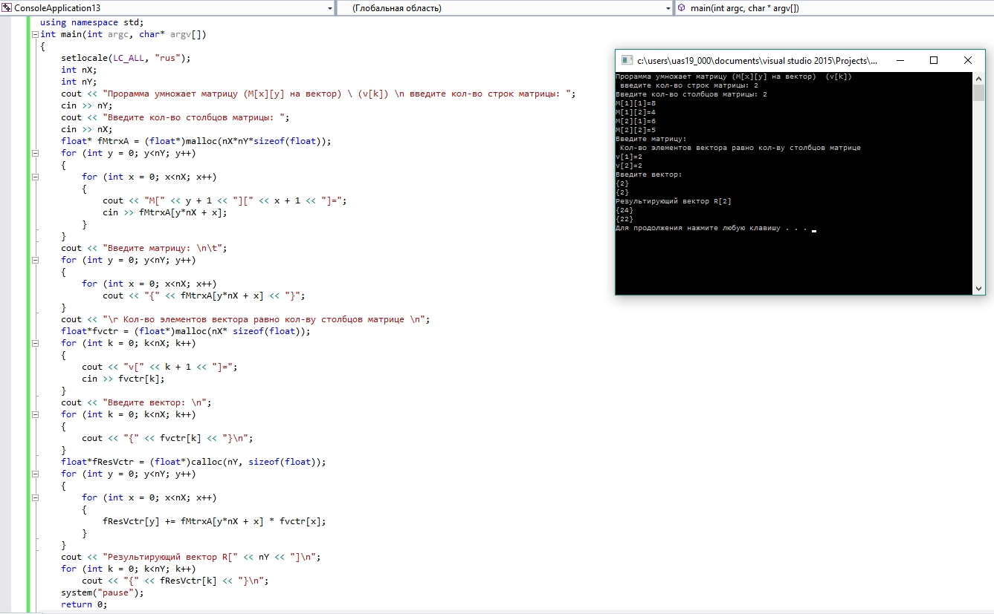
Task: Maximize the console window
Action: click(x=934, y=60)
